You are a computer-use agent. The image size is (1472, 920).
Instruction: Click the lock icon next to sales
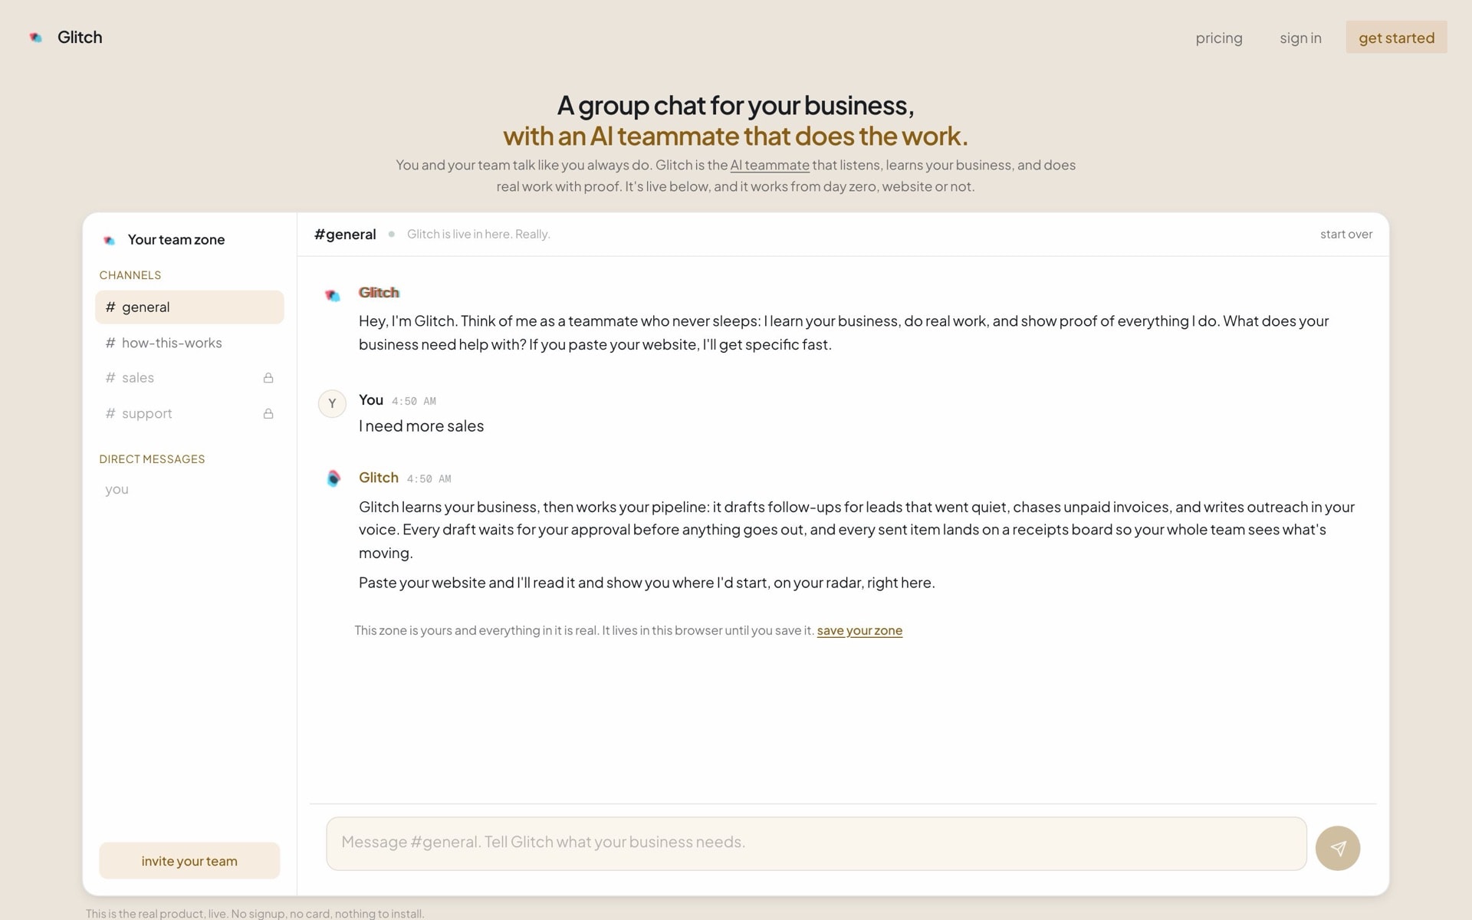[268, 378]
